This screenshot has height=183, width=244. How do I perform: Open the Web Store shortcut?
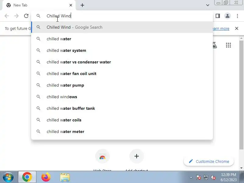point(102,156)
